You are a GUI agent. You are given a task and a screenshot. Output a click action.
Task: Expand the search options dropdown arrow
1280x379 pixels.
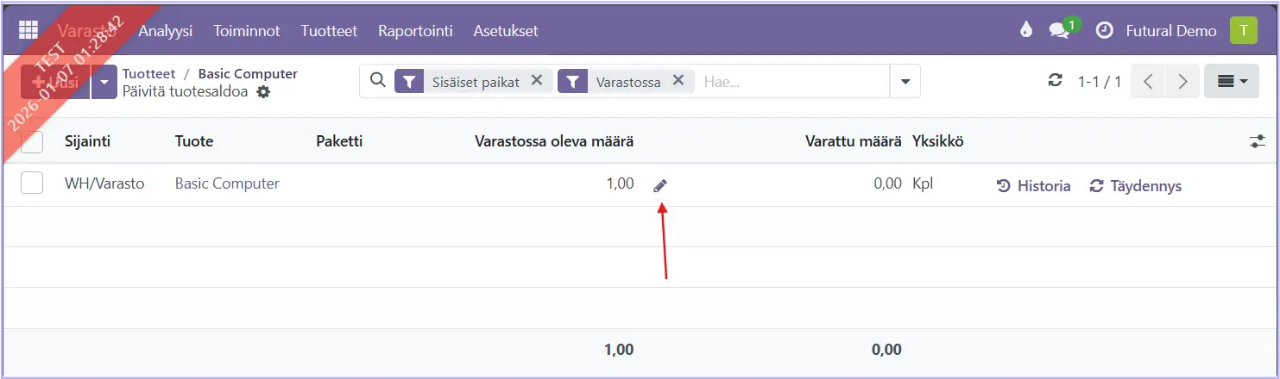[905, 82]
